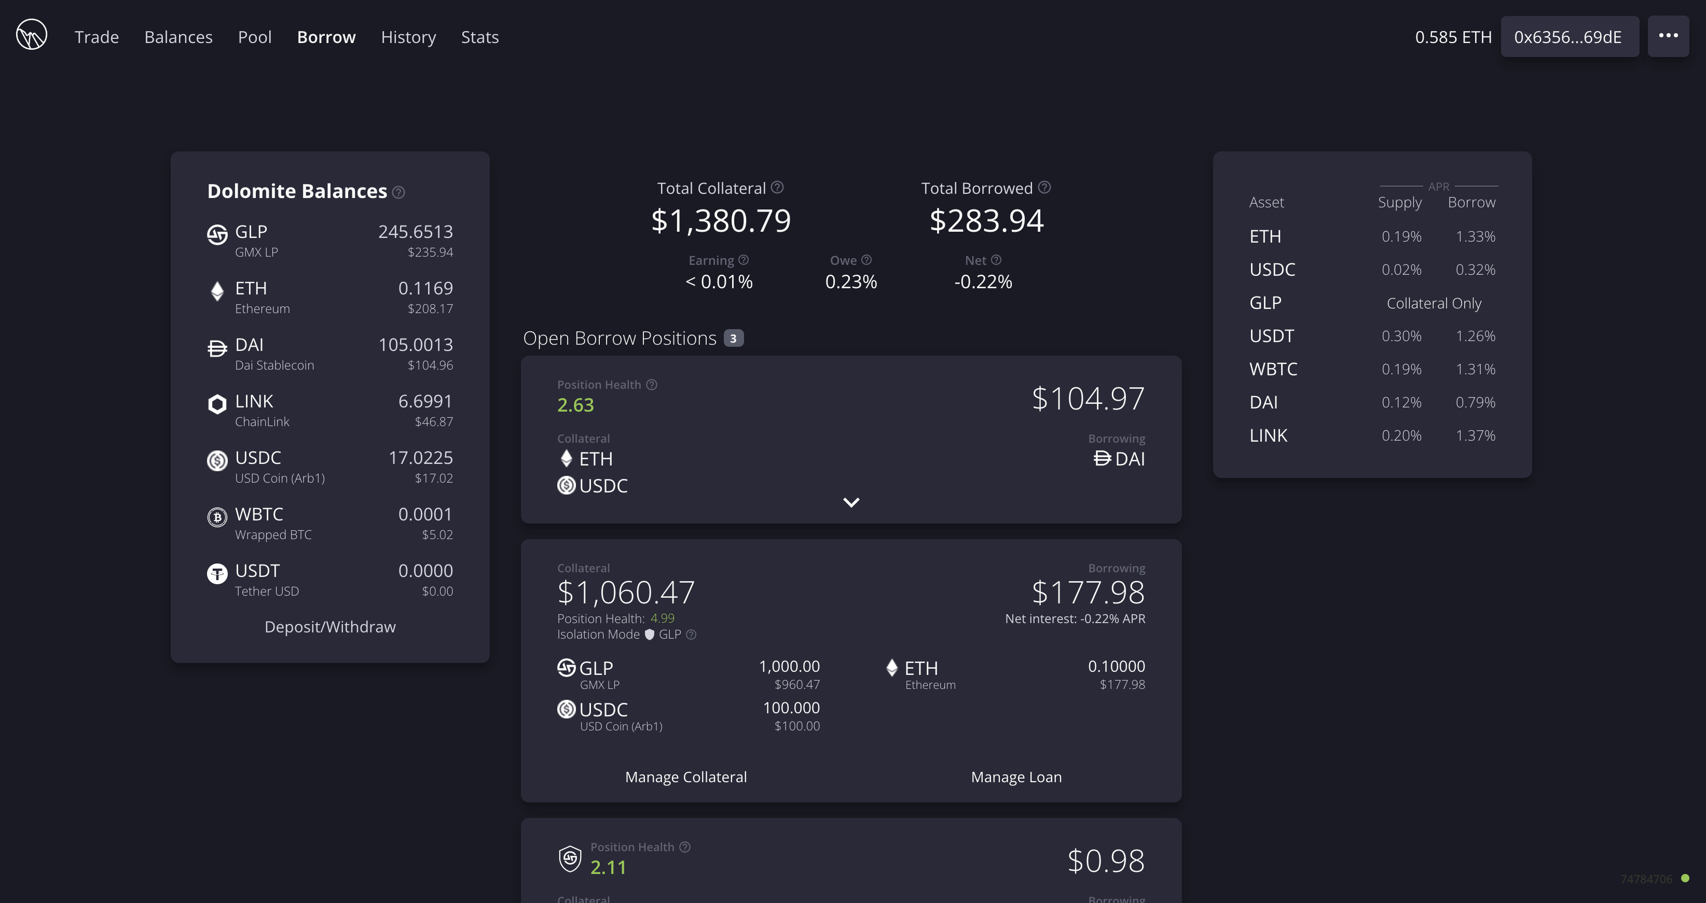Expand the $104.97 DAI borrow position
The width and height of the screenshot is (1706, 903).
coord(851,502)
